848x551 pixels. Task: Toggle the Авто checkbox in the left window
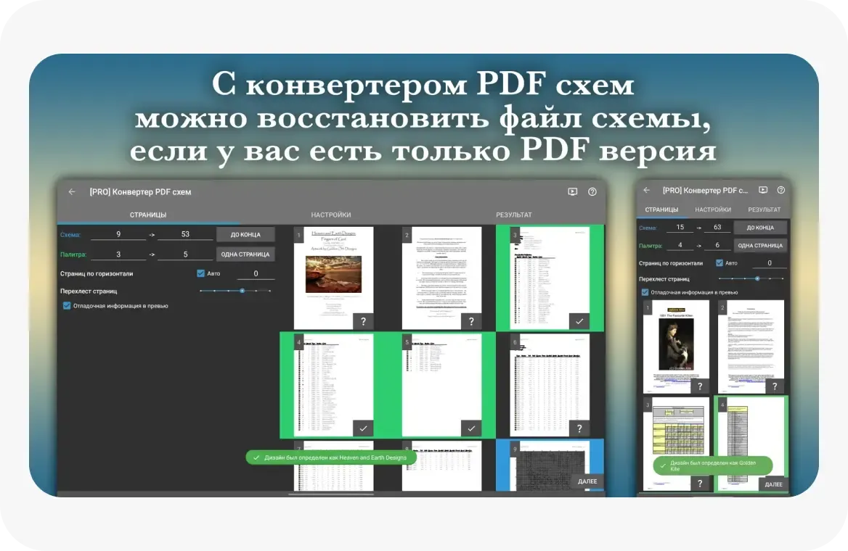point(200,273)
